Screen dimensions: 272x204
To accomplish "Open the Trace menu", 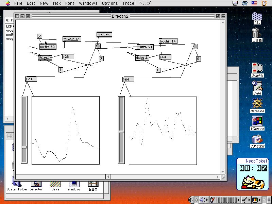I will point(128,3).
